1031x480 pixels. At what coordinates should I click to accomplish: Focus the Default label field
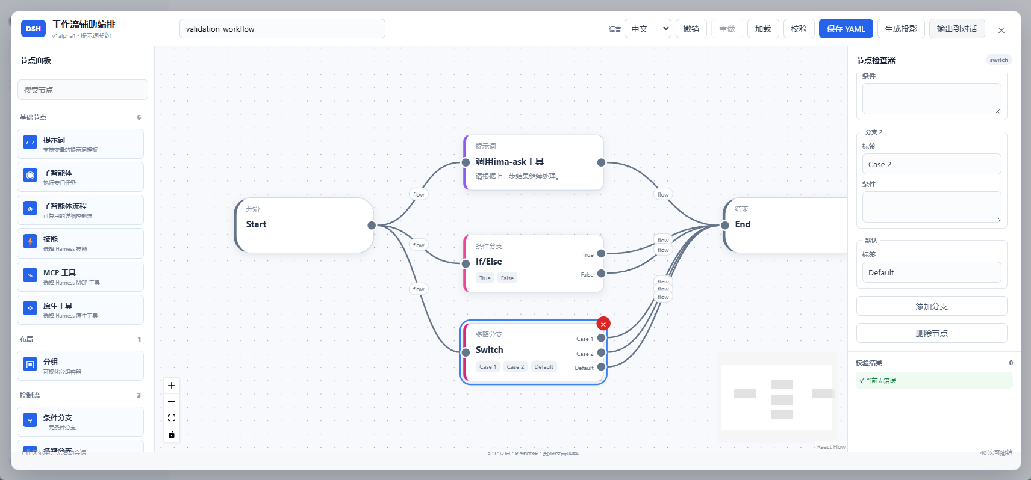[x=932, y=272]
